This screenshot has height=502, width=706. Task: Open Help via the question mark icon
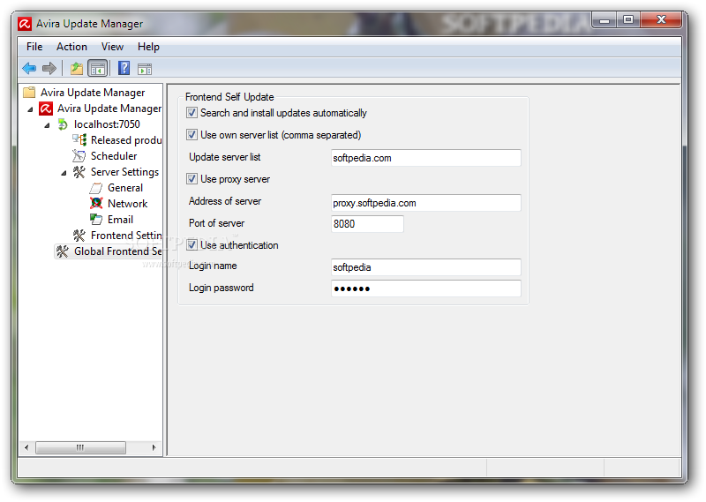[x=124, y=69]
